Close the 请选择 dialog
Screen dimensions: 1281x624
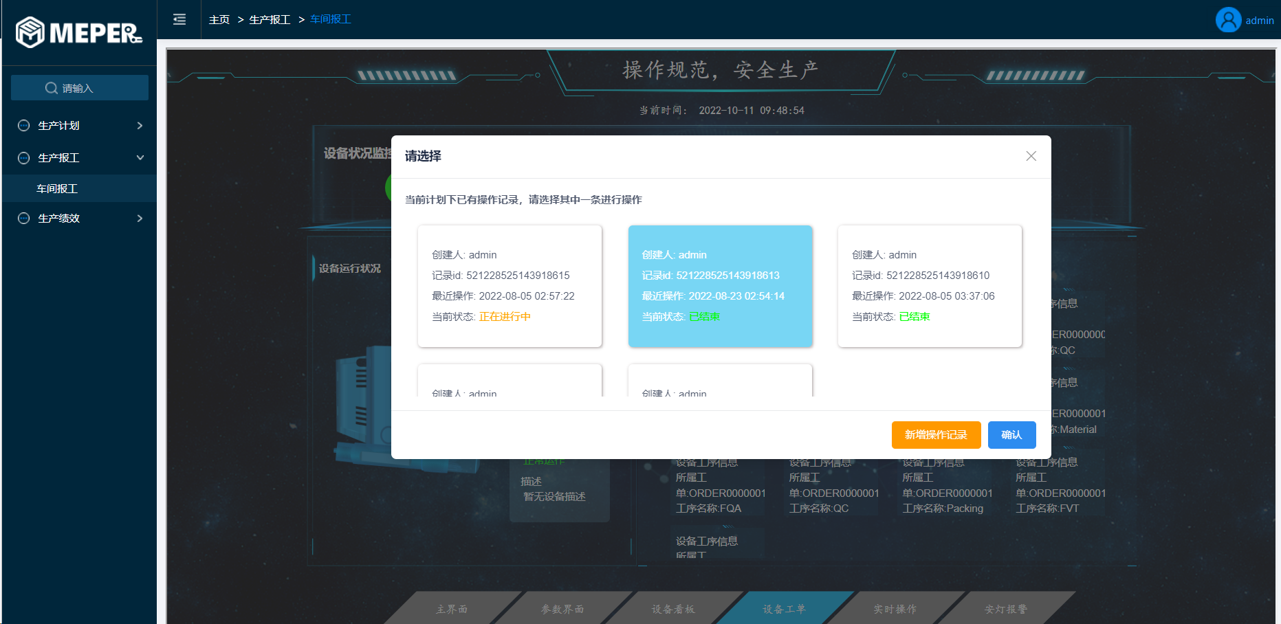click(x=1031, y=156)
